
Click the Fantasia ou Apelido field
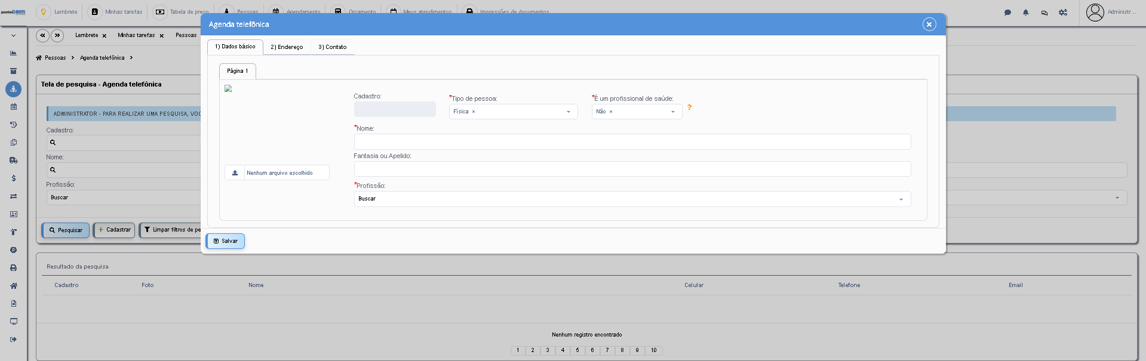(632, 169)
